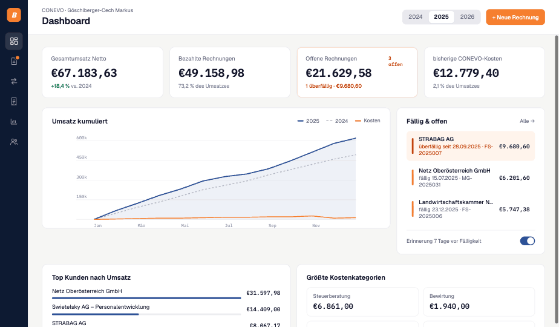Click the Swietelsky AG revenue progress bar
Image resolution: width=559 pixels, height=327 pixels.
pyautogui.click(x=146, y=314)
